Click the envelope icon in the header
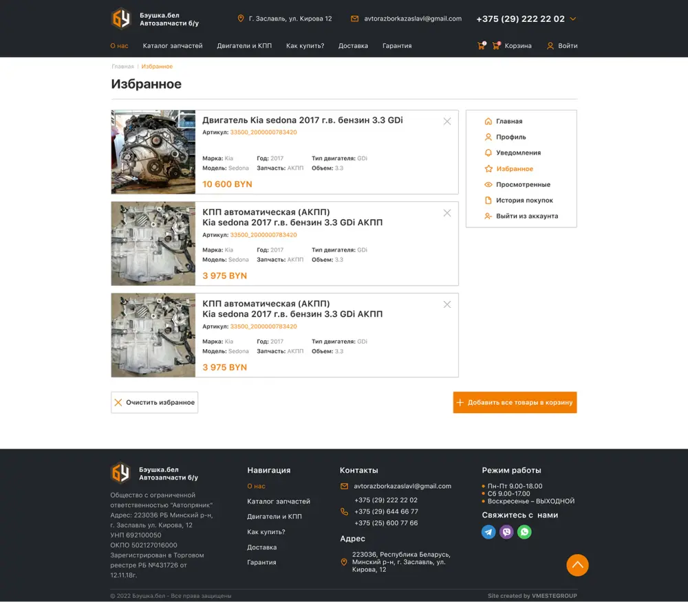Image resolution: width=688 pixels, height=602 pixels. [x=354, y=19]
